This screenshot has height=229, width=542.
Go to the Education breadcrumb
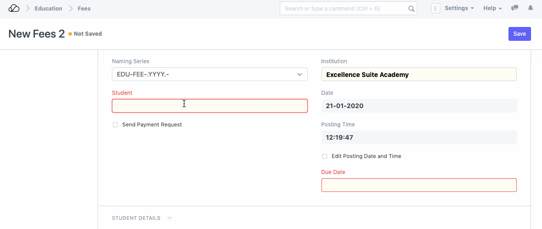click(48, 8)
